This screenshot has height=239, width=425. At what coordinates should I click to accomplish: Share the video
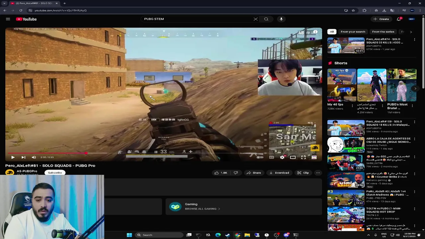coord(254,173)
